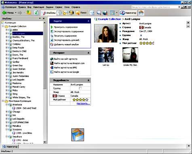Open the Правка menu
Viewport: 192px width, 154px height.
tap(22, 7)
